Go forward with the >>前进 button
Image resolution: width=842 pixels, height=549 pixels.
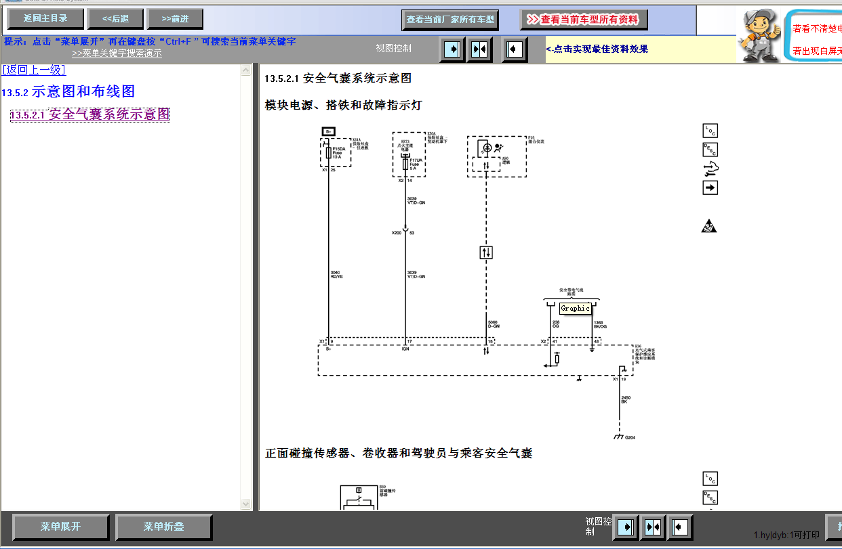coord(175,18)
